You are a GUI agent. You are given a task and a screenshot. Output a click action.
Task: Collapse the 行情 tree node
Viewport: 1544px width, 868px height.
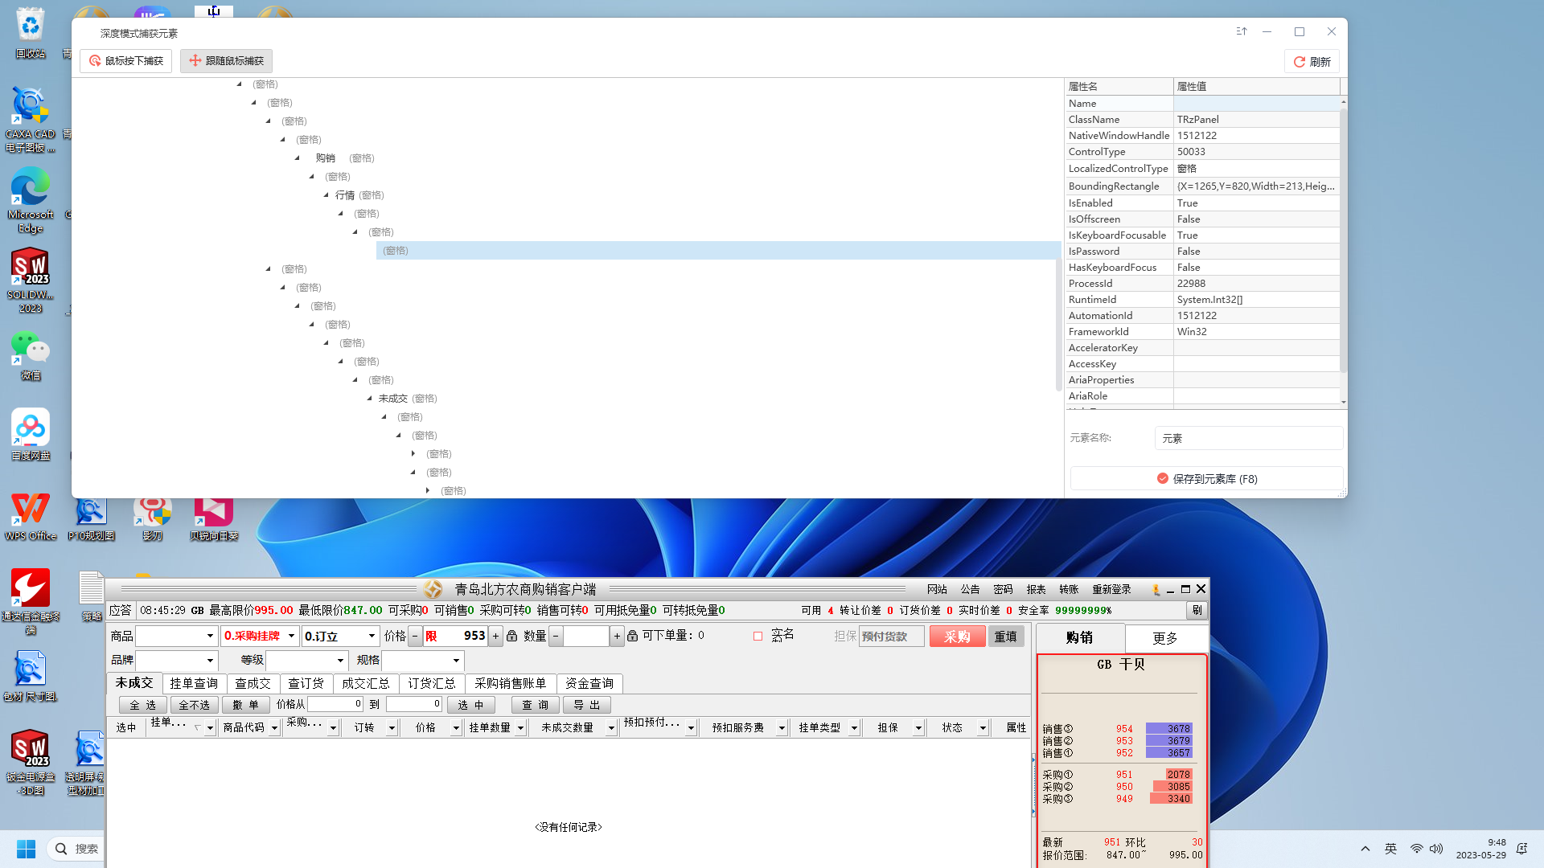326,195
